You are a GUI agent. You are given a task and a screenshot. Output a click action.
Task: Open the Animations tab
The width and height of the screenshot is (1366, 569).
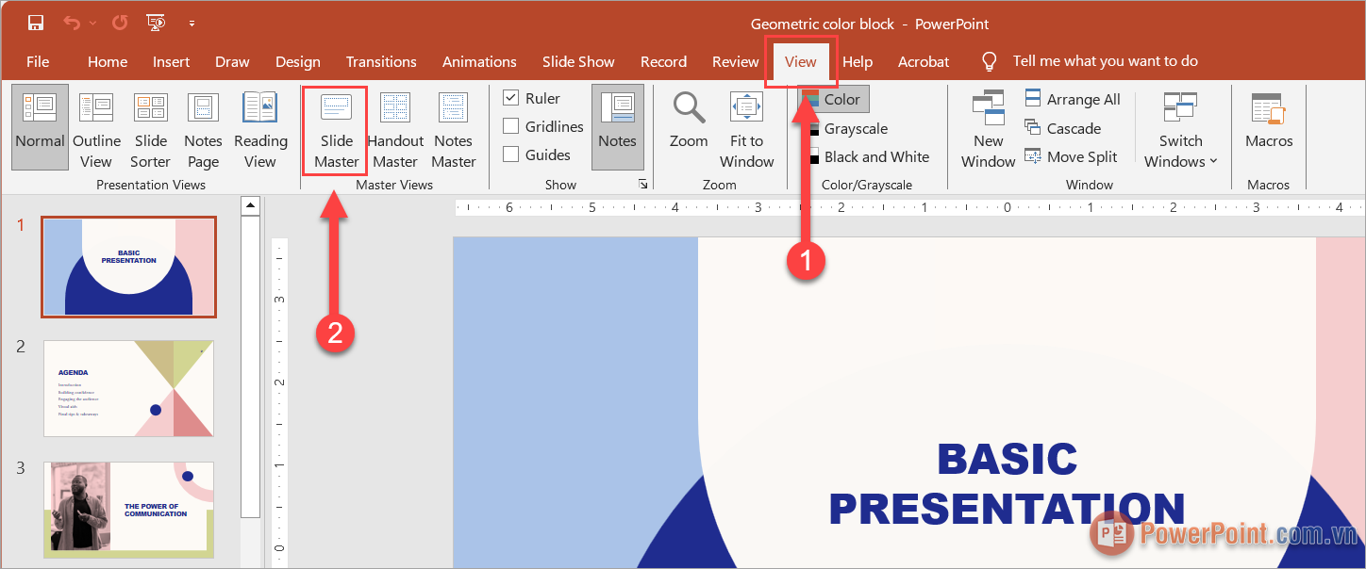479,62
